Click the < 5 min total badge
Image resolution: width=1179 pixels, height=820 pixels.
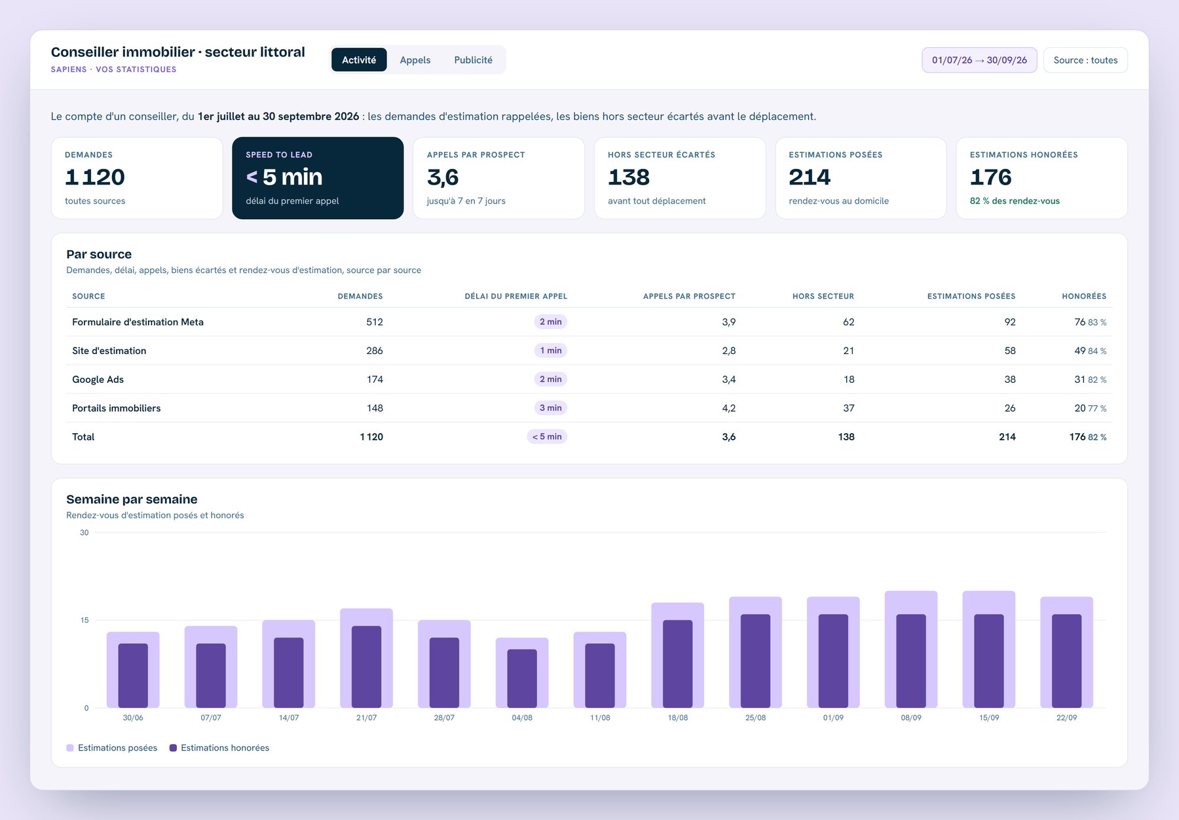pos(547,437)
